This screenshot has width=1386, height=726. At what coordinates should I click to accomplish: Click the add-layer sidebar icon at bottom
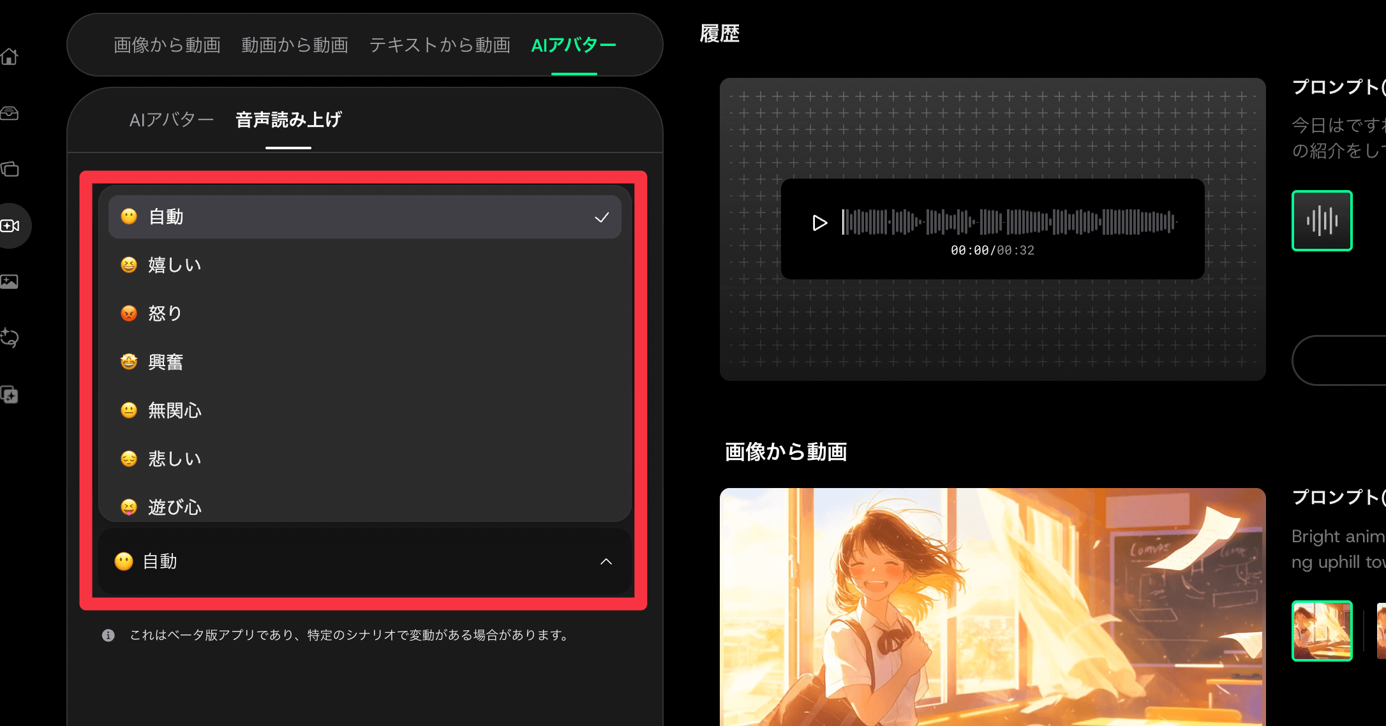(x=10, y=395)
